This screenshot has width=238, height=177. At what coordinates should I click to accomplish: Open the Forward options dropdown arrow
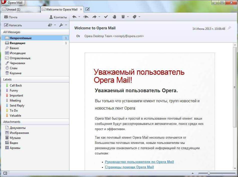99,17
